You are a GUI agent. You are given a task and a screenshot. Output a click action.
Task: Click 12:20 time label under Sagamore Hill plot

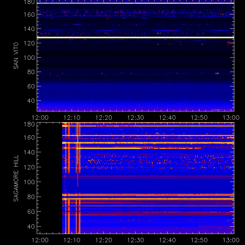(x=104, y=240)
